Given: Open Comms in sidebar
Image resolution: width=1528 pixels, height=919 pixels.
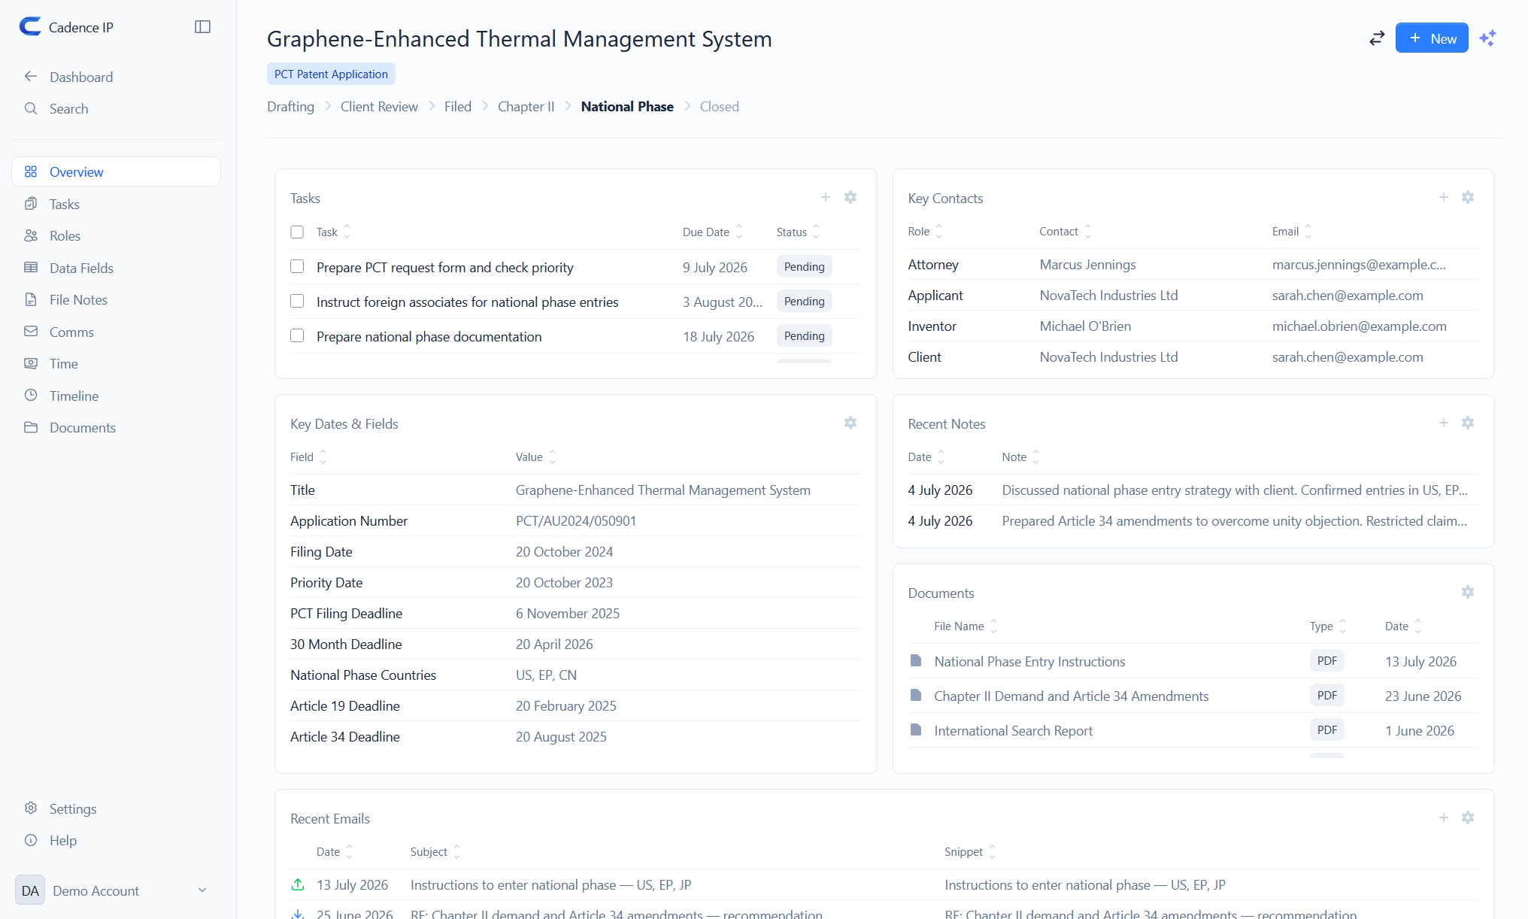Looking at the screenshot, I should (x=117, y=332).
